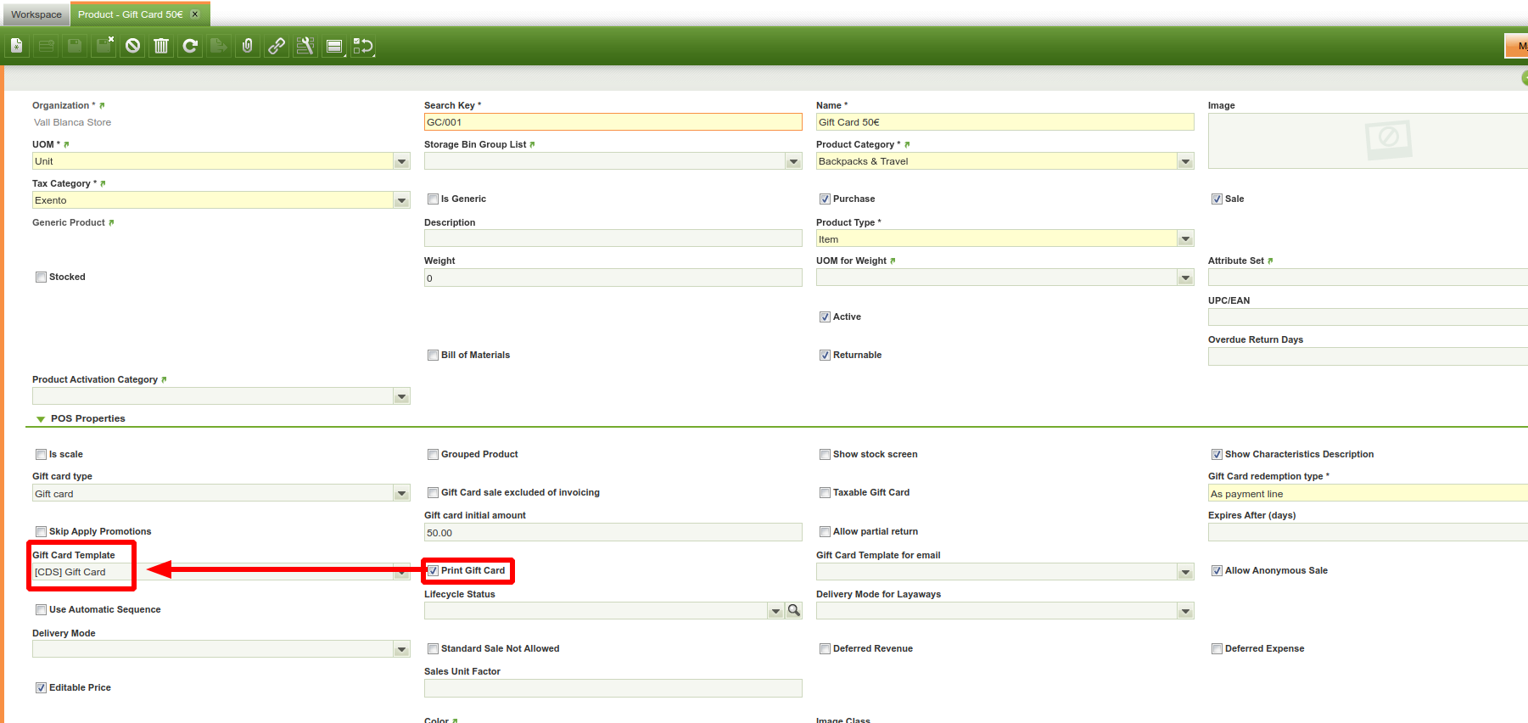
Task: Select the Product - Gift Card 50€ tab
Action: pos(131,14)
